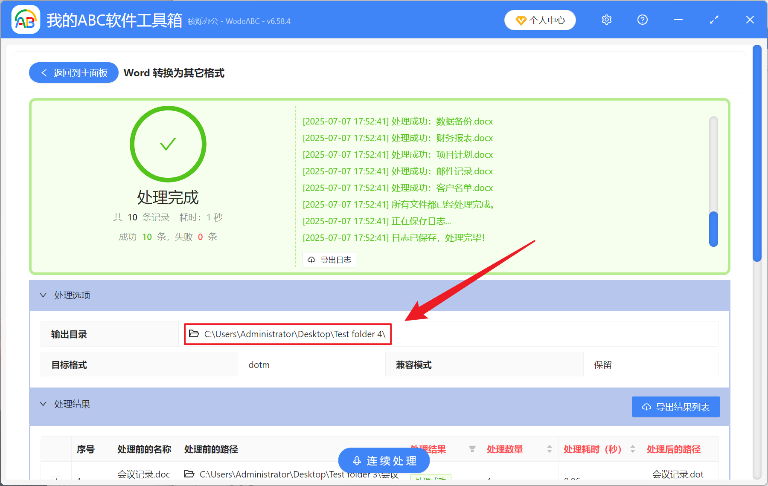Click the green success check-circle graphic
Image resolution: width=768 pixels, height=486 pixels.
[x=168, y=144]
